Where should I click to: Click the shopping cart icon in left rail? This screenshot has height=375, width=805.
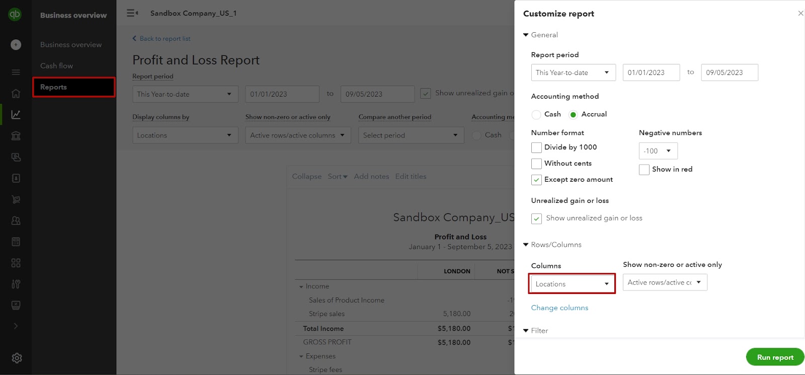pyautogui.click(x=16, y=199)
